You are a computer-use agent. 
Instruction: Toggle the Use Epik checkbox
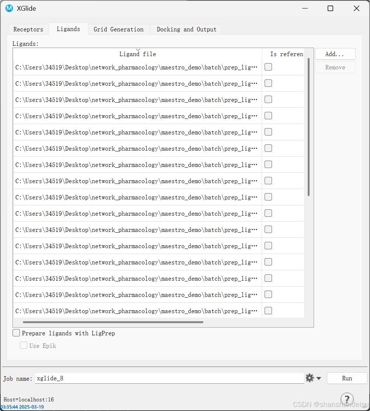tap(24, 346)
